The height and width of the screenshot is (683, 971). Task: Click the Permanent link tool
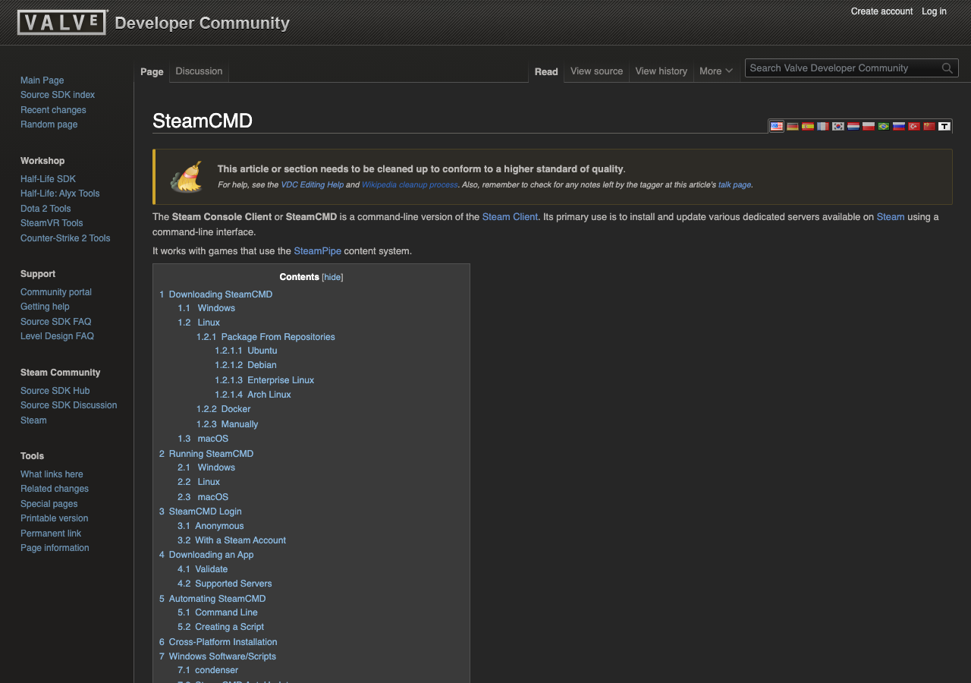51,533
